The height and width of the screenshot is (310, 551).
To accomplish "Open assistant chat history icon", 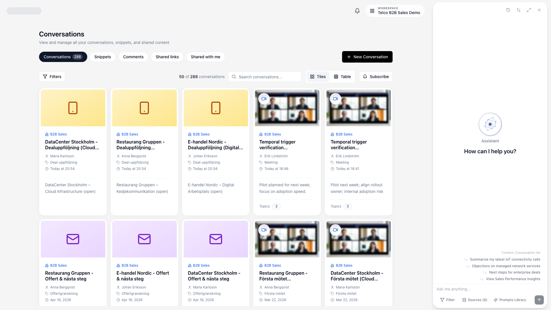I will tap(508, 10).
